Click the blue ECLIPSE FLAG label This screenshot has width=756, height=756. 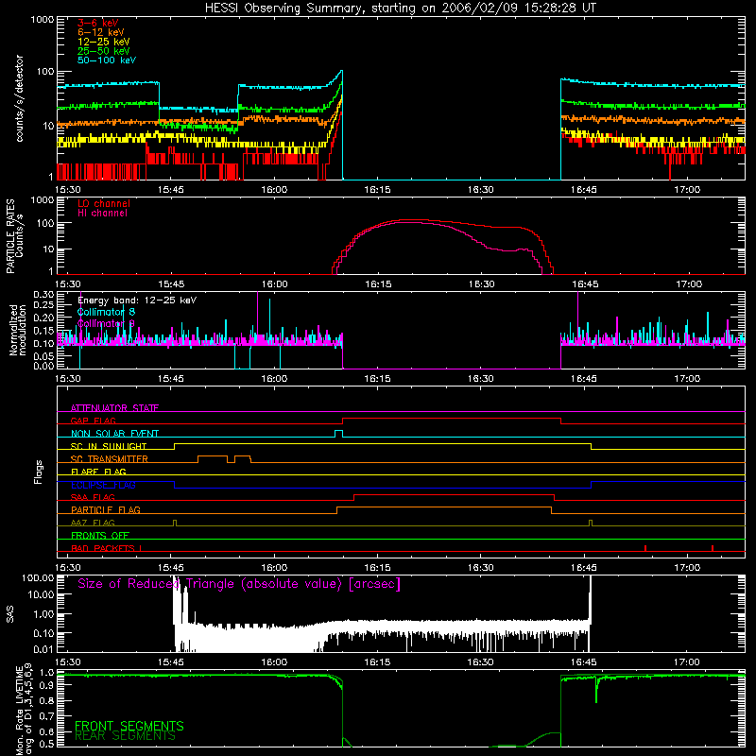103,485
